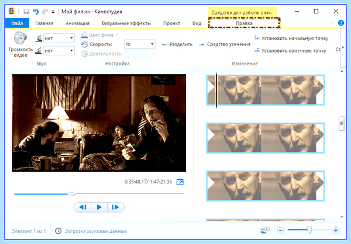Click the Movie Maker app icon in title bar
This screenshot has width=351, height=244.
point(12,11)
